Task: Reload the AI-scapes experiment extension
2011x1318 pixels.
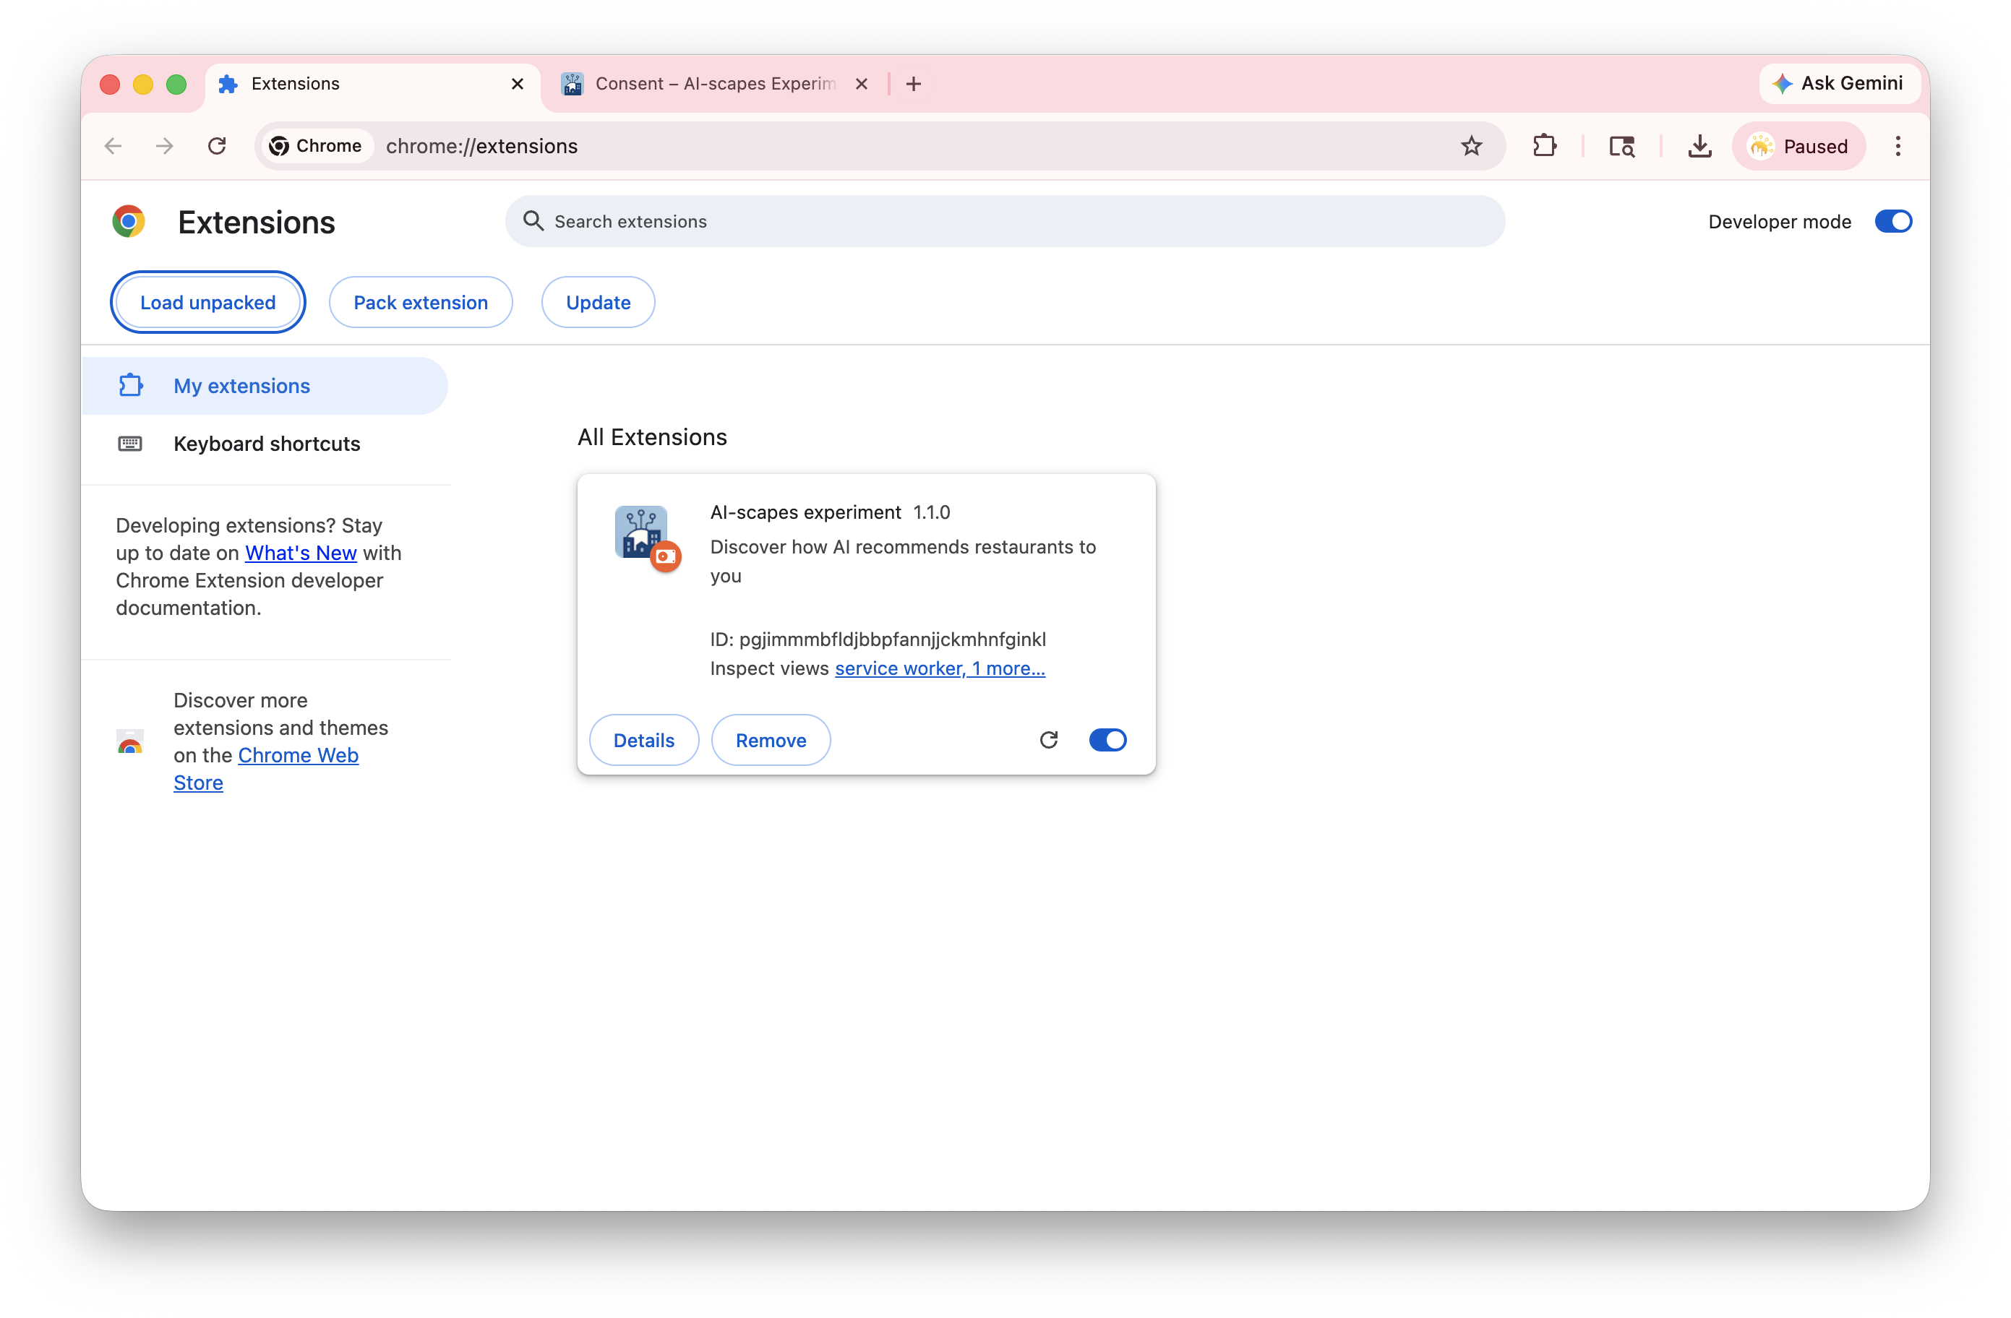Action: pos(1049,740)
